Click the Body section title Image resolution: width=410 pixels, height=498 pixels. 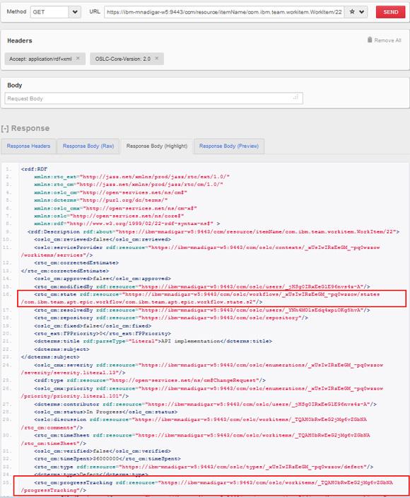coord(15,85)
